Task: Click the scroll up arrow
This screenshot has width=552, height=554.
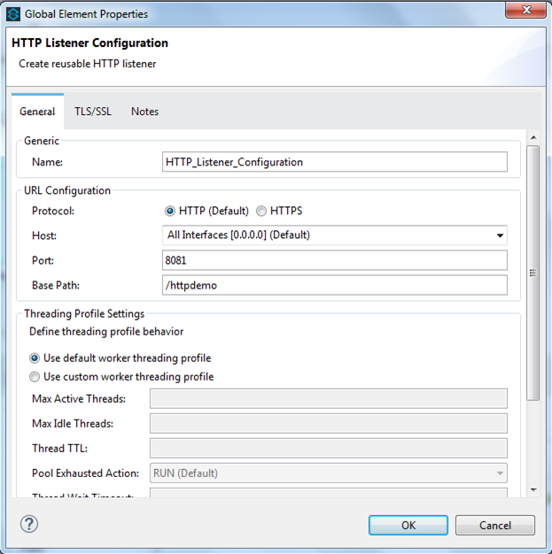Action: point(533,138)
